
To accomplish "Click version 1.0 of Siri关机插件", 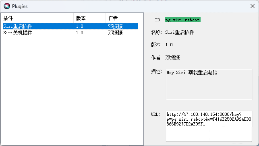I will click(80, 33).
